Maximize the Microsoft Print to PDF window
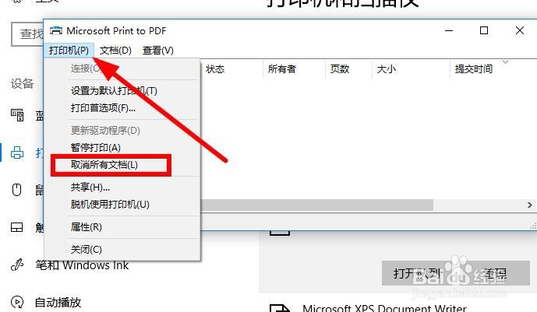537x312 pixels. [x=484, y=31]
